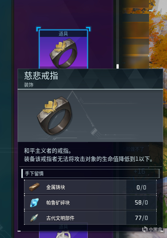Click the ring description text 和平主义者的戒指
Viewport: 167px width, 238px height.
pyautogui.click(x=48, y=151)
